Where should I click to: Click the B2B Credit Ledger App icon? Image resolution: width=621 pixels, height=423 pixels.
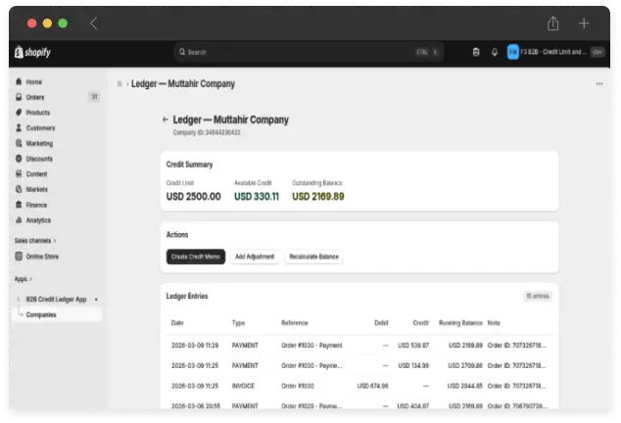tap(19, 299)
